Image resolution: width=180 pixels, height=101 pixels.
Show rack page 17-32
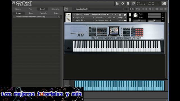point(138,9)
